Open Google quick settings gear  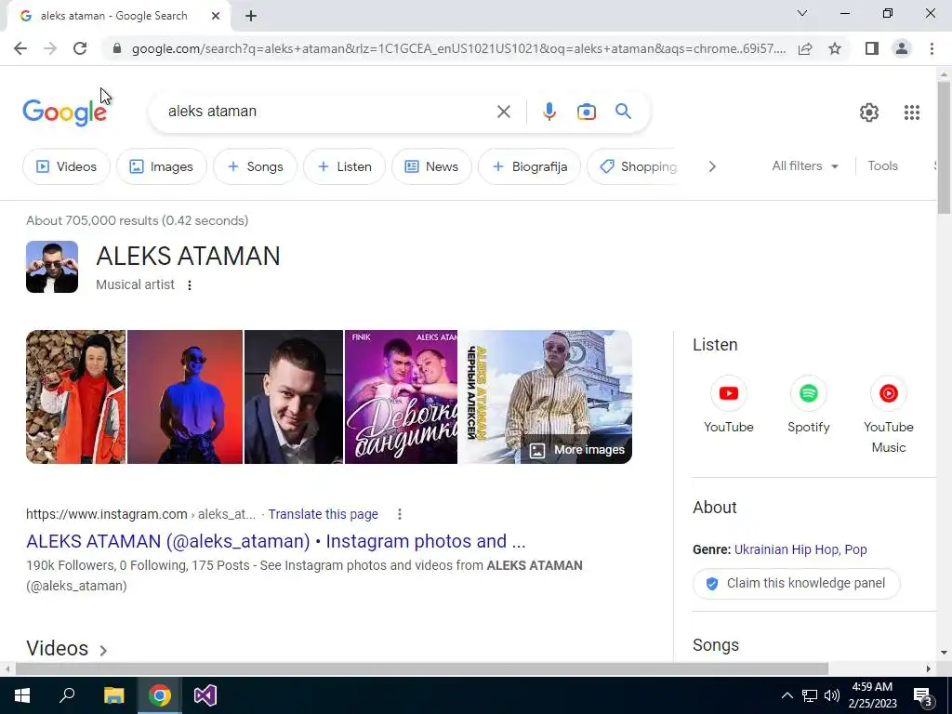(x=869, y=112)
